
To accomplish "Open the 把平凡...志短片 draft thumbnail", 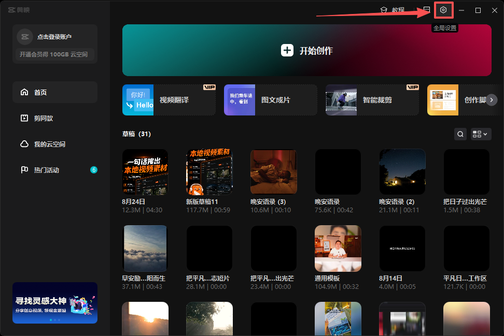I will 209,249.
